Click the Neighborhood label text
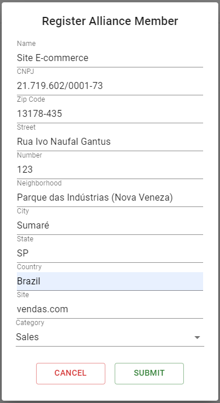Screen dimensions: 220x403 point(39,183)
